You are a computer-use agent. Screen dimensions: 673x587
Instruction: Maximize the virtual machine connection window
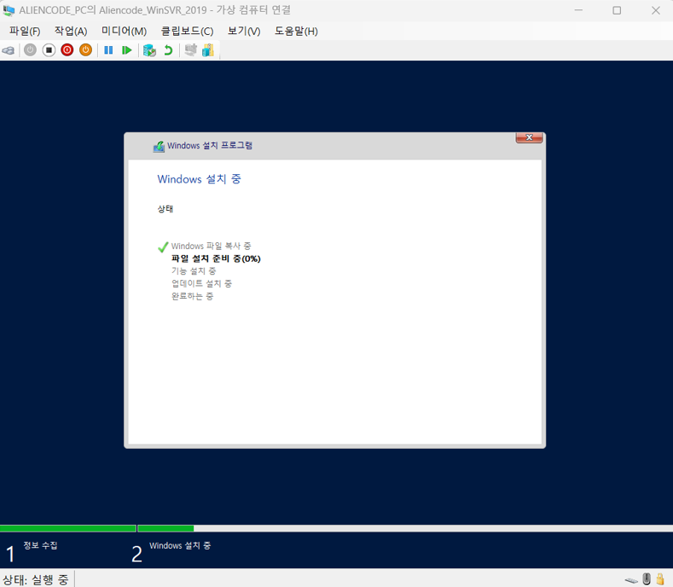[x=617, y=10]
